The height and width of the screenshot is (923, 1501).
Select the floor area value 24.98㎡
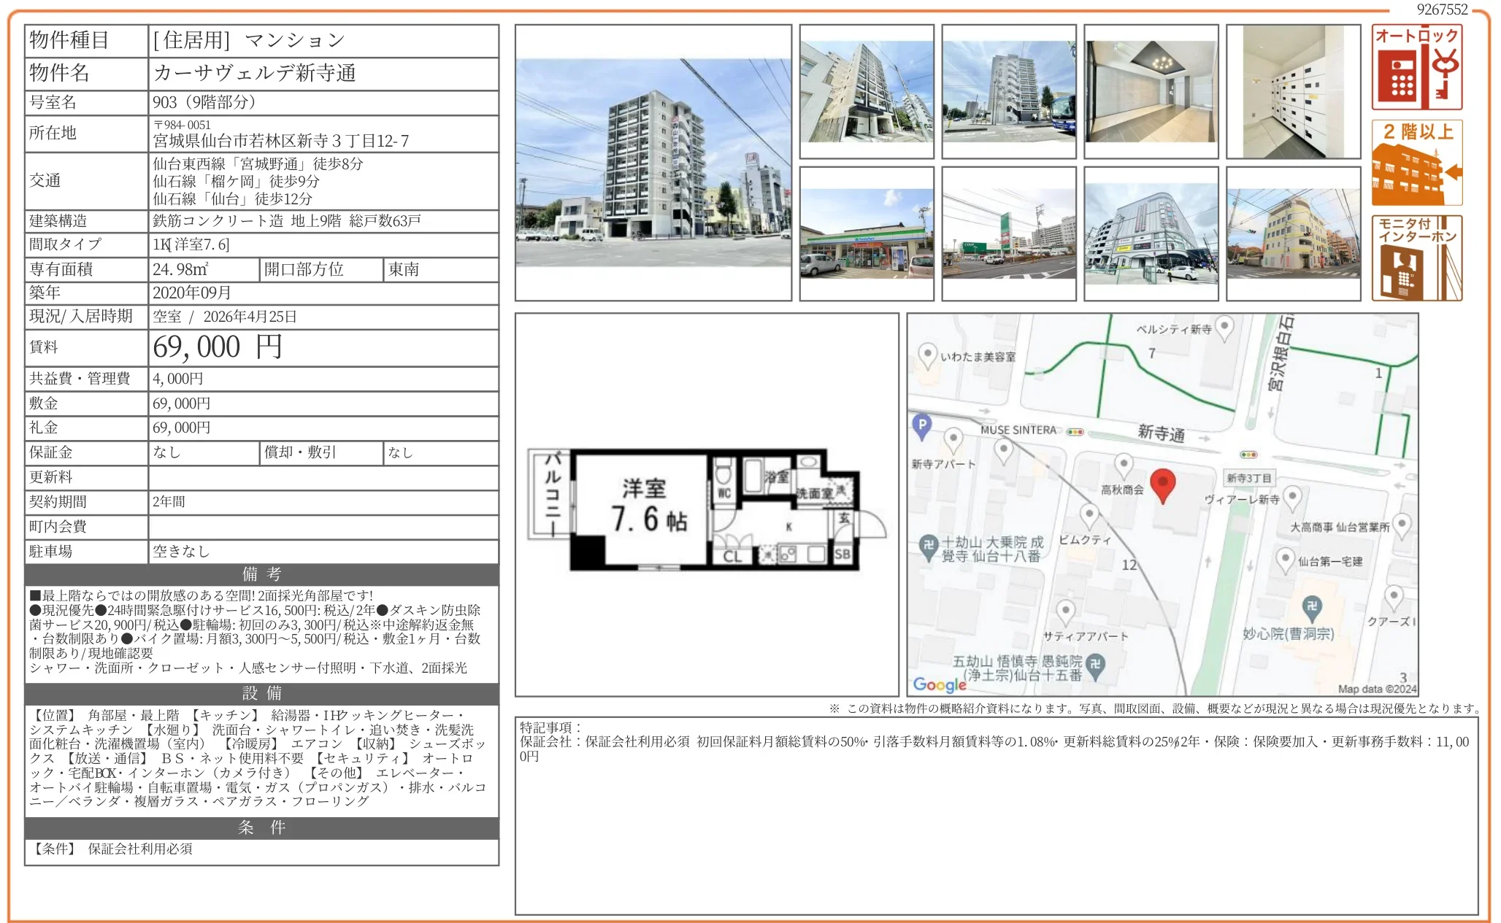(180, 269)
